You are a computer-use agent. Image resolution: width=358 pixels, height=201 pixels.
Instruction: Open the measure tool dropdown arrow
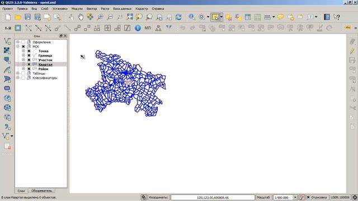pos(274,17)
